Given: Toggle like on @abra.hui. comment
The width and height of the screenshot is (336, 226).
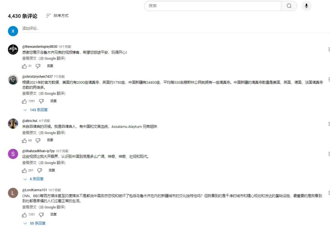Looking at the screenshot, I should point(25,141).
